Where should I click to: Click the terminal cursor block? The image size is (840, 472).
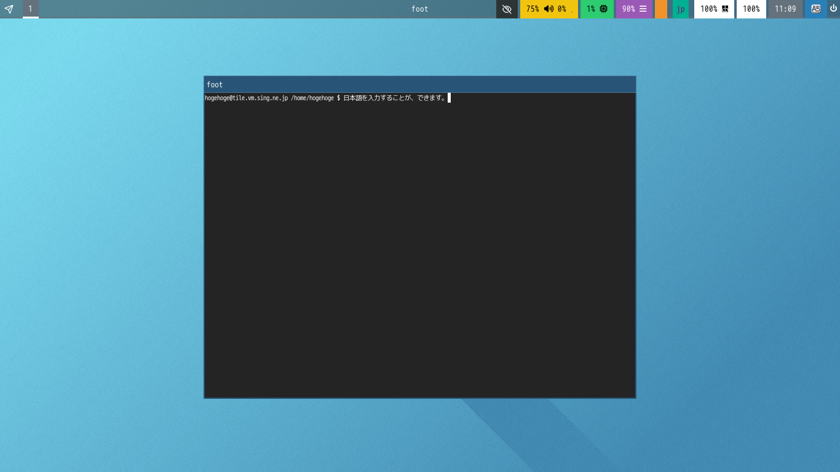(450, 98)
